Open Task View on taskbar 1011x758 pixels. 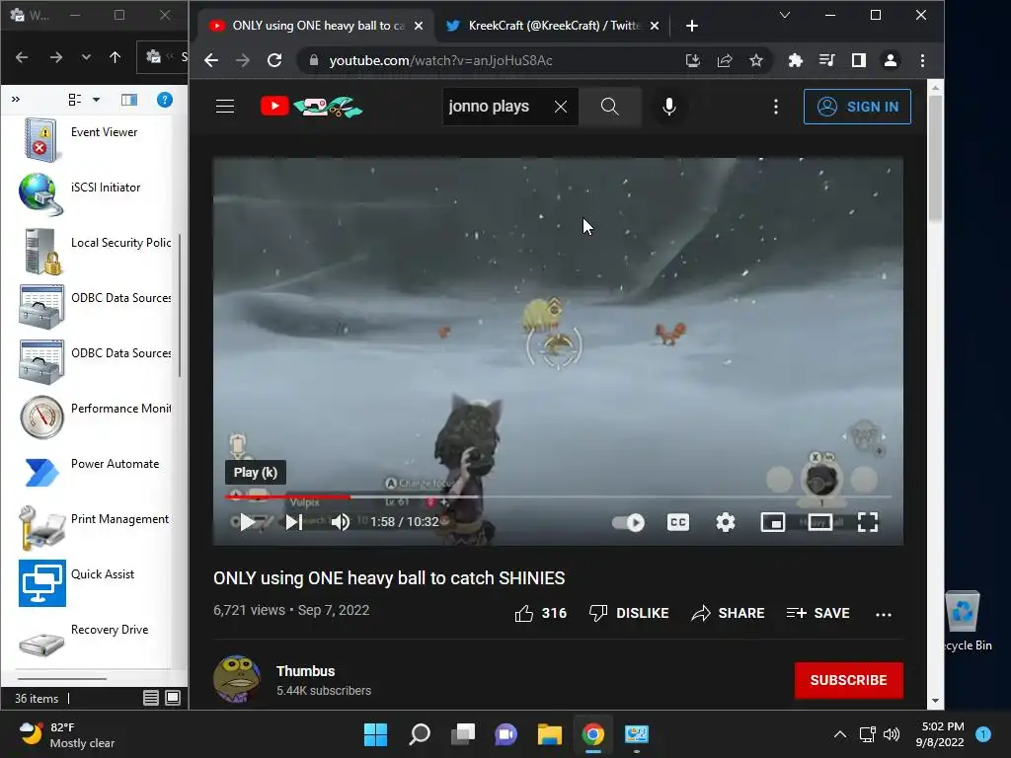click(x=463, y=734)
